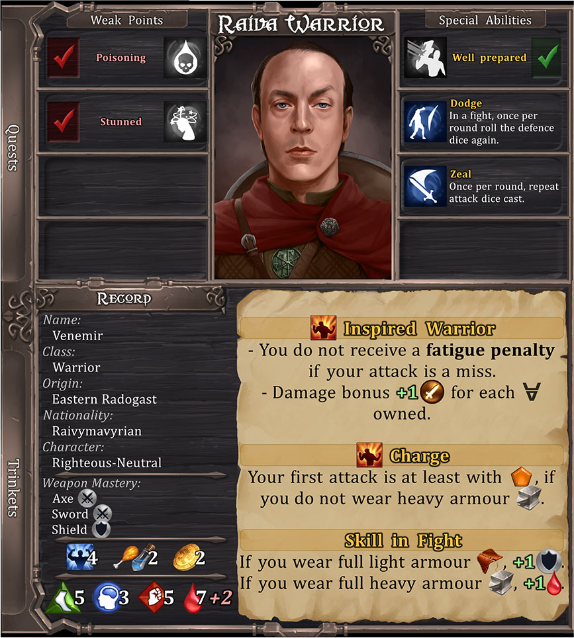The image size is (574, 638).
Task: Toggle the Poisoning red checkmark
Action: (x=64, y=58)
